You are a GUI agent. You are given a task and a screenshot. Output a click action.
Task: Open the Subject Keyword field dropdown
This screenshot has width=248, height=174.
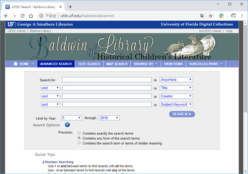coord(176,104)
